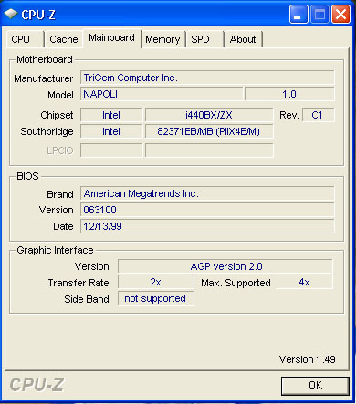Click the AGP version 2.0 field
The height and width of the screenshot is (404, 356).
click(x=225, y=266)
